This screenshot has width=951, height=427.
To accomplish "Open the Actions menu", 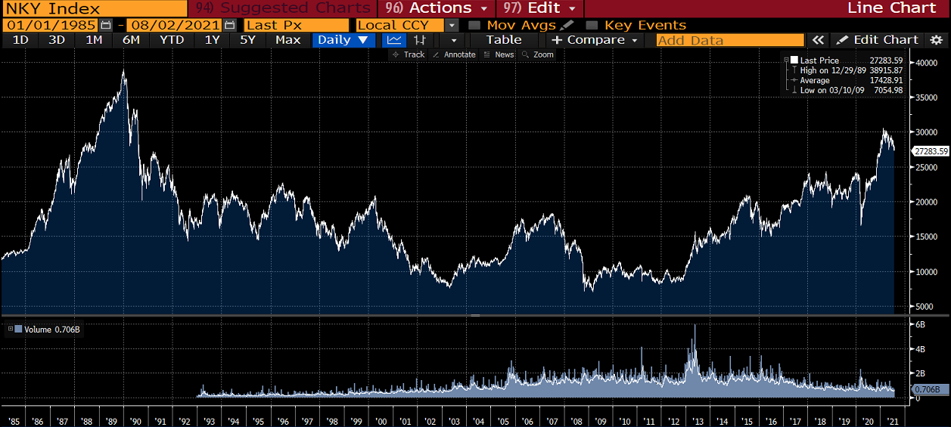I will pos(439,8).
